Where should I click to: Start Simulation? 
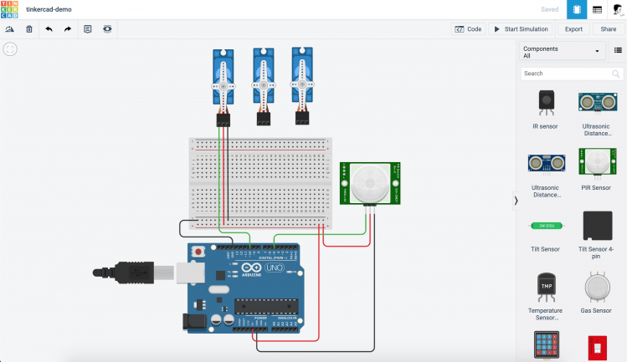tap(521, 29)
